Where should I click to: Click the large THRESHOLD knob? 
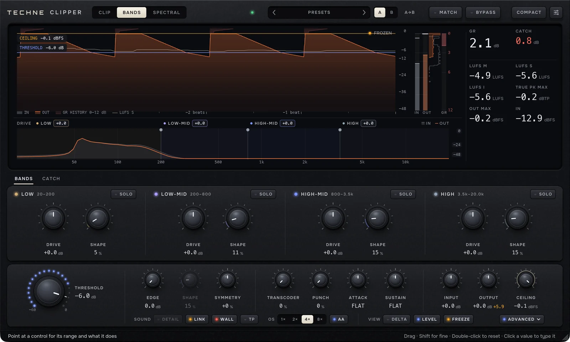tap(48, 291)
